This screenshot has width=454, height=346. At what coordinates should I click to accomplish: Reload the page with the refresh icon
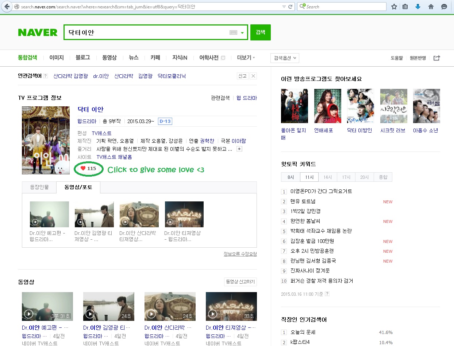[x=291, y=7]
